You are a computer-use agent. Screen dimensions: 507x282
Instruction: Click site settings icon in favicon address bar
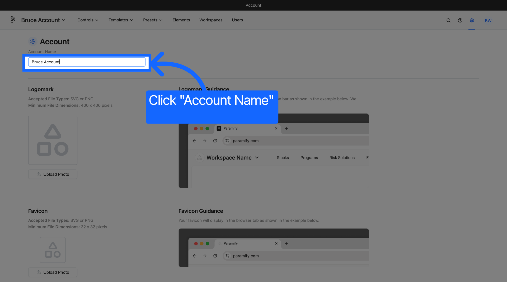(x=227, y=256)
